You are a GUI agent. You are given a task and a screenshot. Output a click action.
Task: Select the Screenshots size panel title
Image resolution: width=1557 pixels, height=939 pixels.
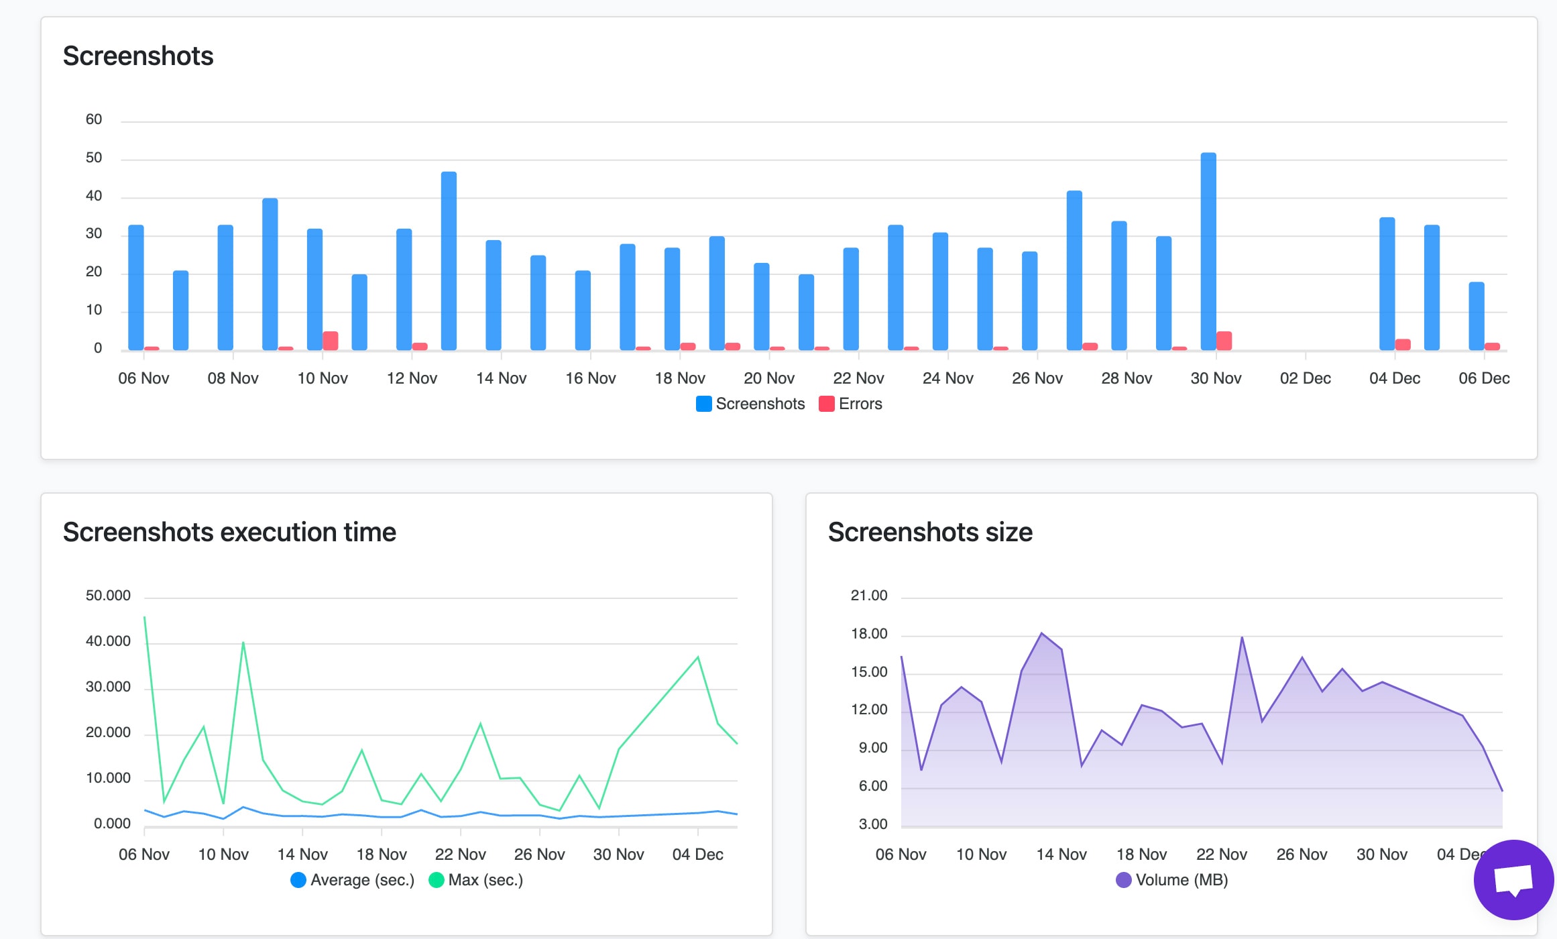pos(931,531)
